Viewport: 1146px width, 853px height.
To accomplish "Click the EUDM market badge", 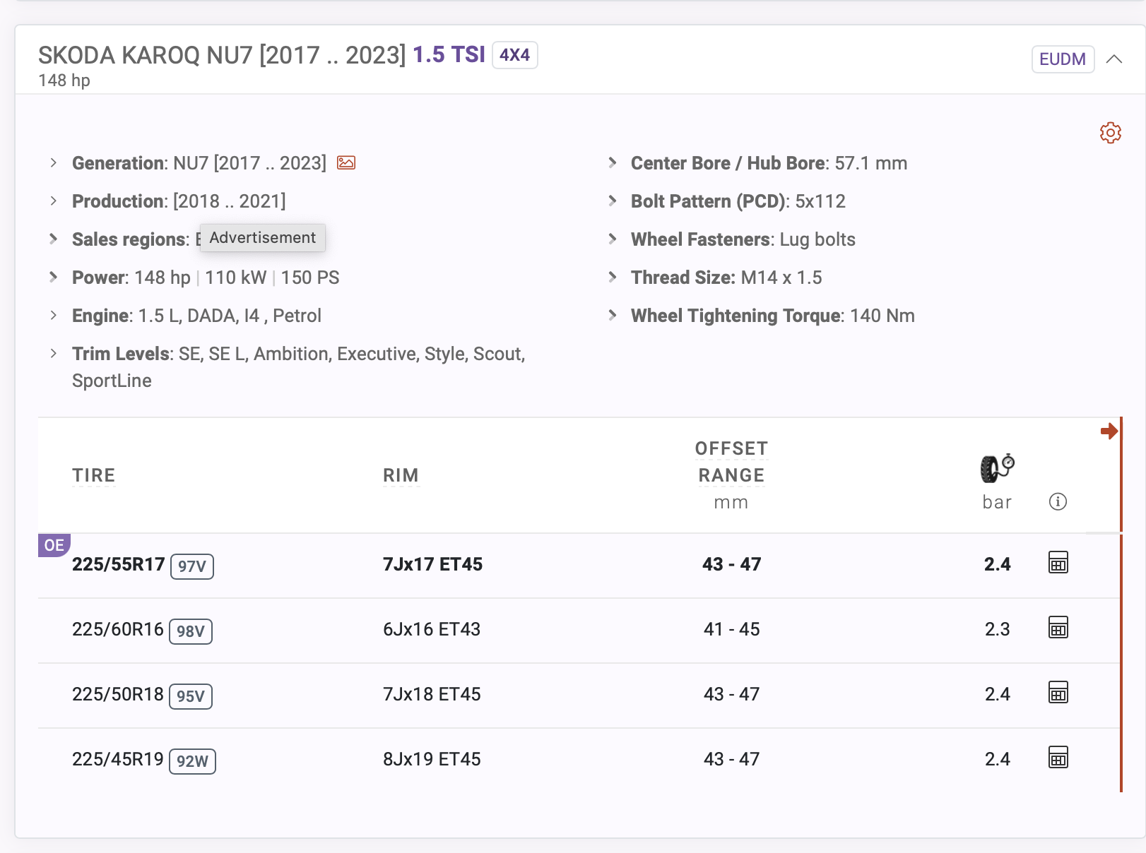I will (x=1063, y=59).
